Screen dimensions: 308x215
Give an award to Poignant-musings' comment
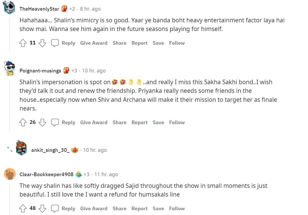[x=94, y=122]
